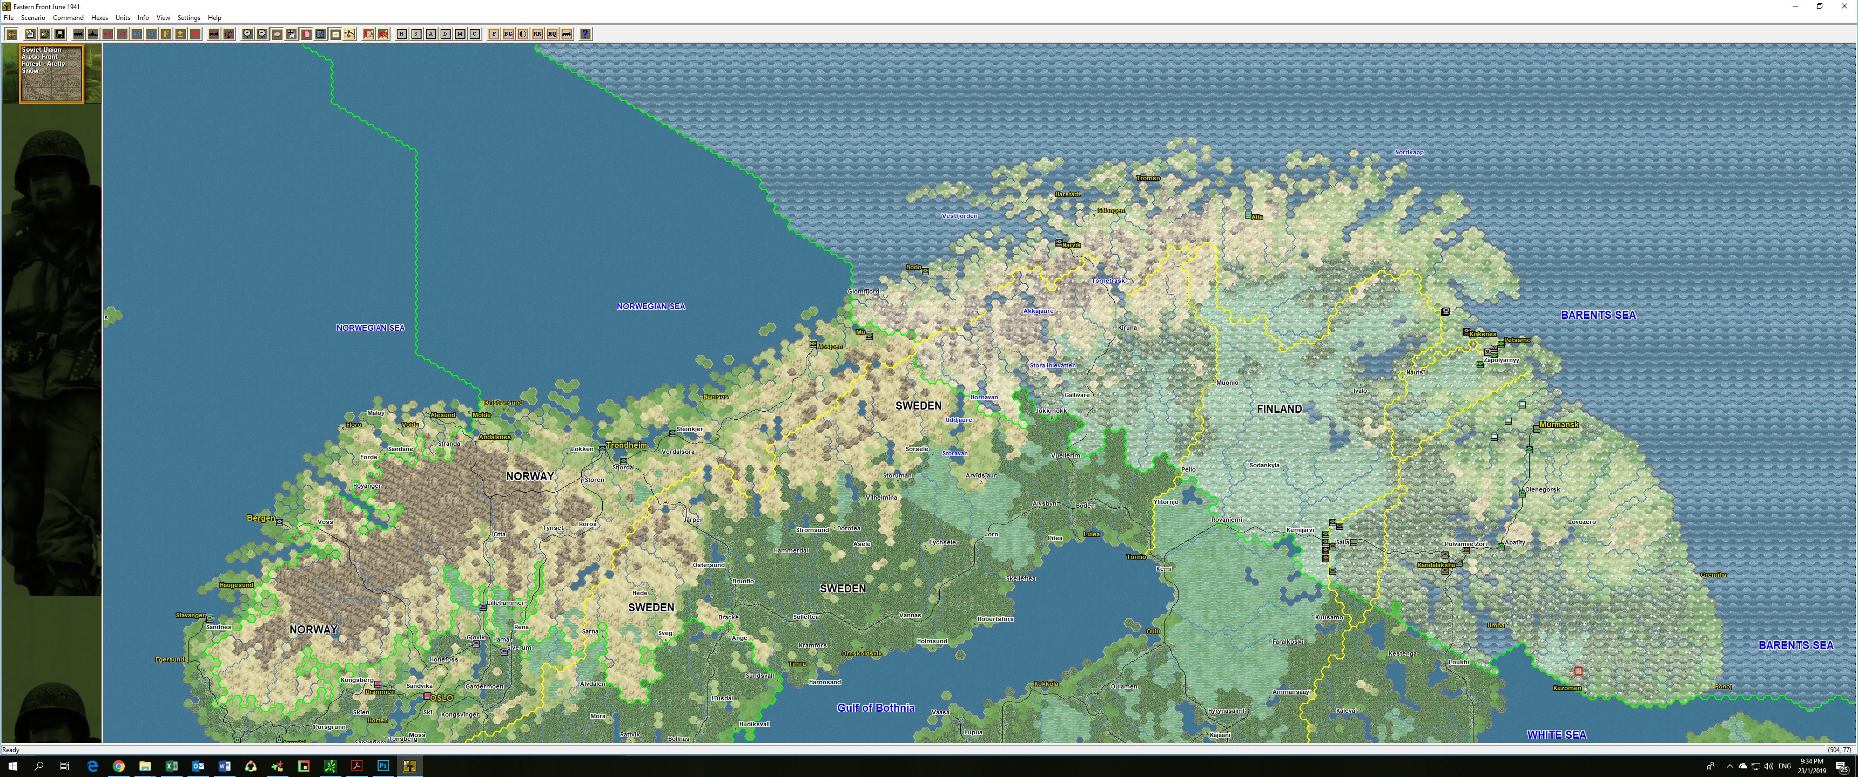Open the Scenario menu

click(33, 17)
